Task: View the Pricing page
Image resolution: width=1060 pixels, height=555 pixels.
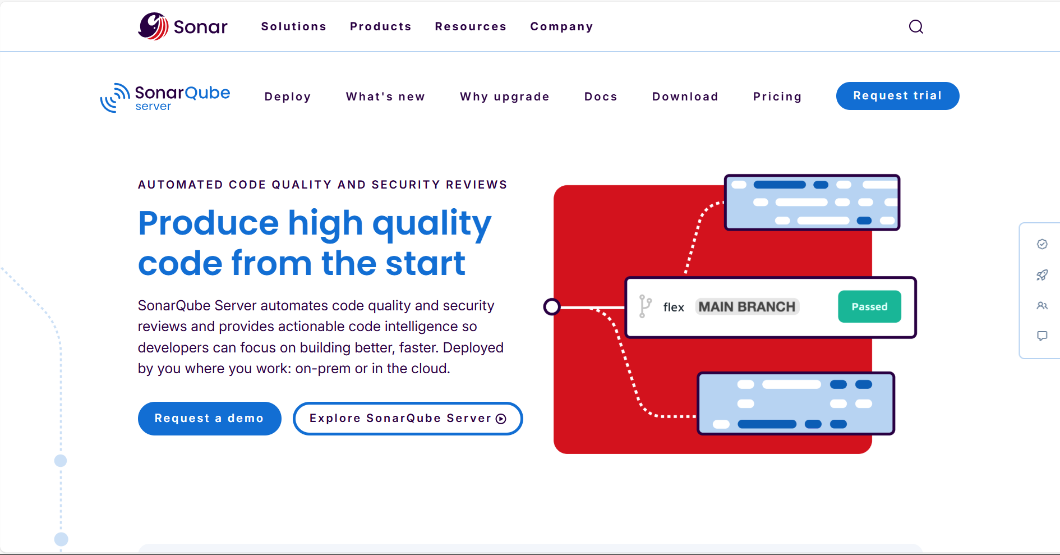Action: (777, 97)
